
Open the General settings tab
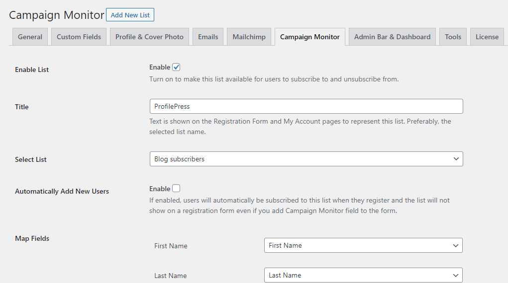click(30, 37)
